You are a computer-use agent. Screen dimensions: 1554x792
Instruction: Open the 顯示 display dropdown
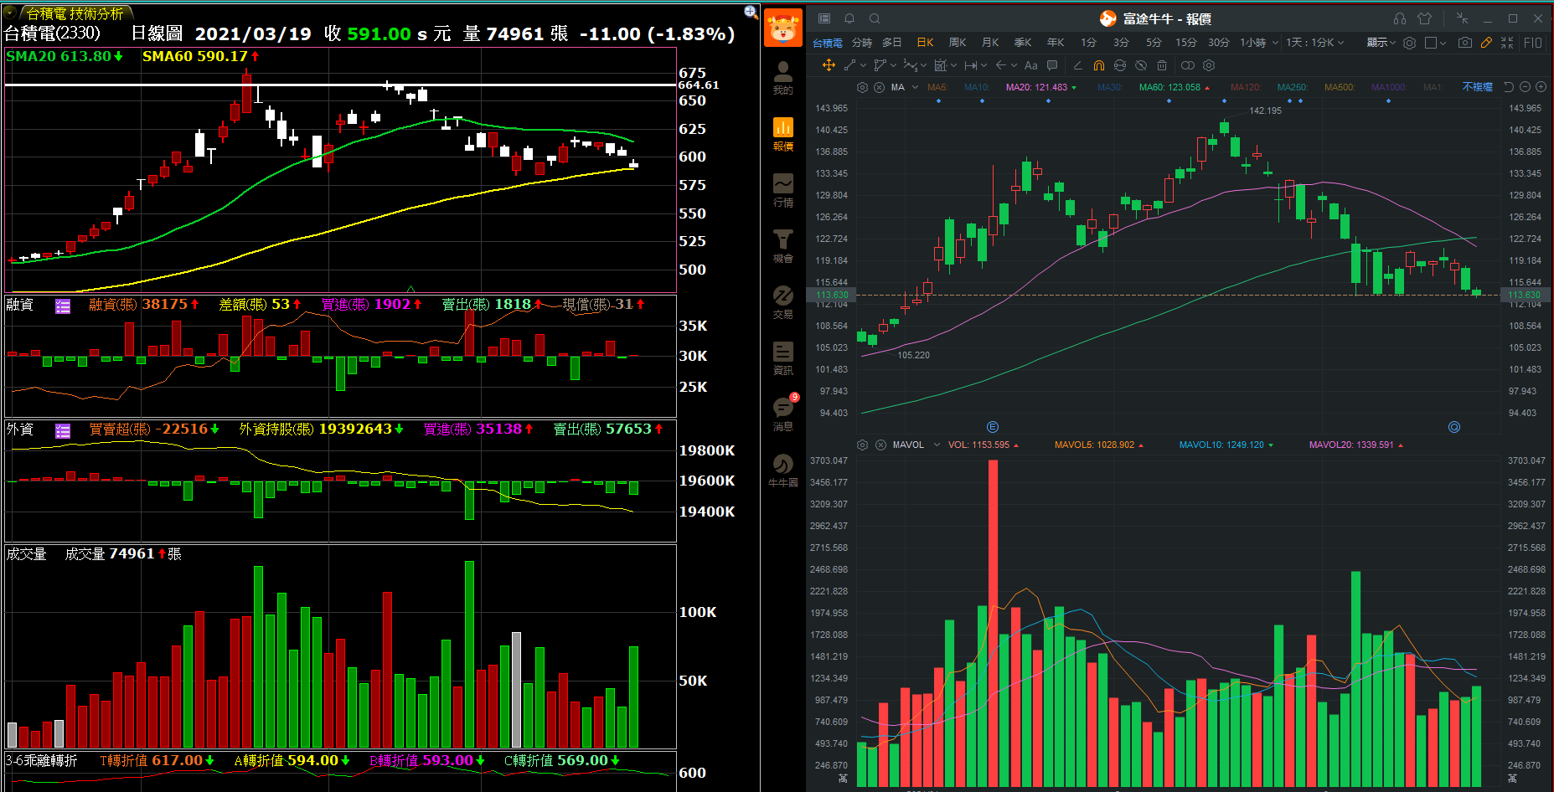click(x=1381, y=42)
